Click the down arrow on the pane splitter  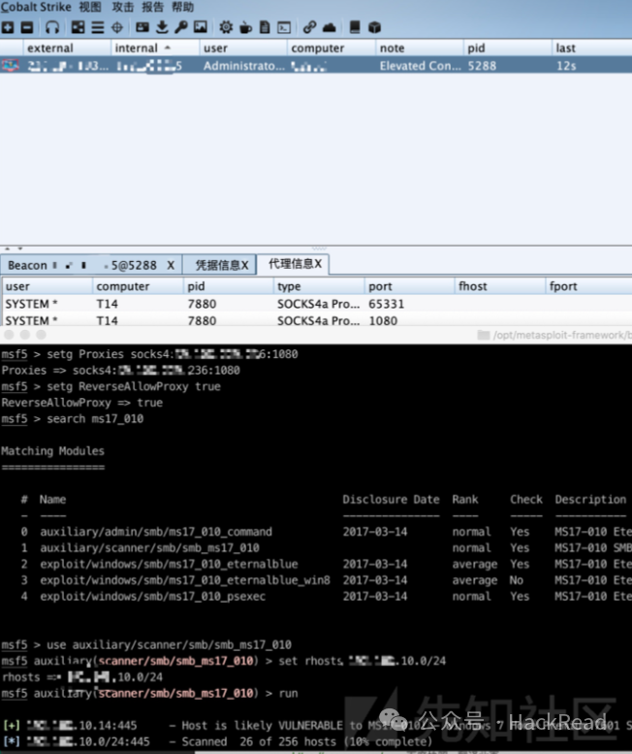pos(19,248)
